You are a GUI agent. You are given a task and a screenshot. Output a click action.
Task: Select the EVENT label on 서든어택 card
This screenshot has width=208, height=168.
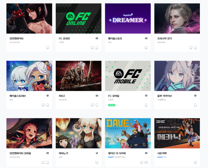[x=160, y=157]
